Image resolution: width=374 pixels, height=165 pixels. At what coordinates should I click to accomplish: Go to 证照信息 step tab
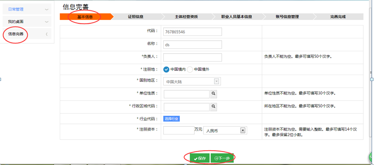[136, 17]
